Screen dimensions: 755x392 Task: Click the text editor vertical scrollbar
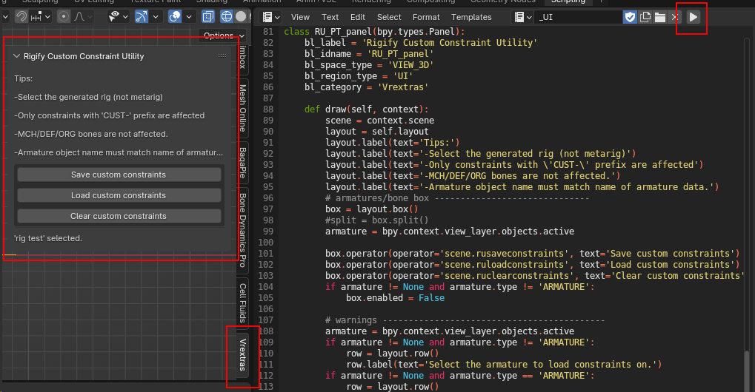(x=747, y=371)
